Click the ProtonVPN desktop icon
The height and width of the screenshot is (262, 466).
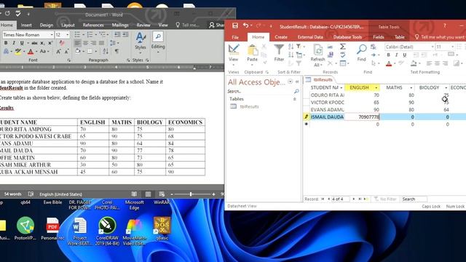(x=25, y=229)
